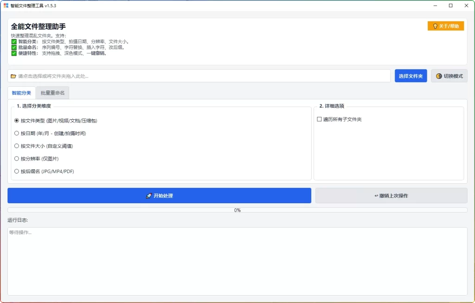This screenshot has height=303, width=475.
Task: Click the 撤销上次操作 button
Action: click(391, 195)
